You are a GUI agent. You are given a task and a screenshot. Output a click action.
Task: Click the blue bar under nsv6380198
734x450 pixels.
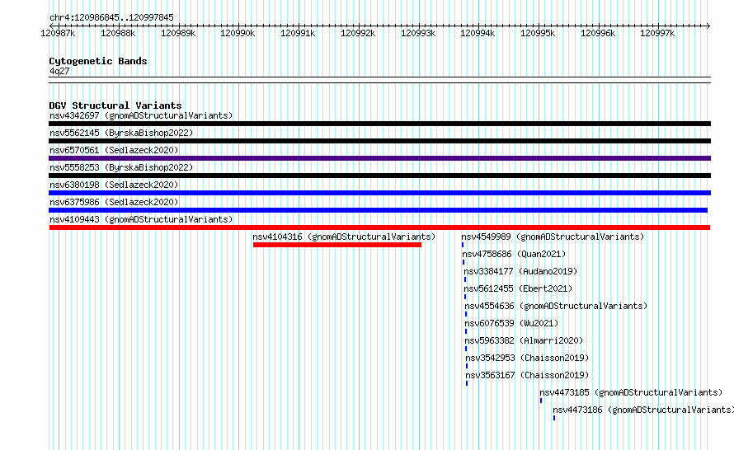coord(379,193)
